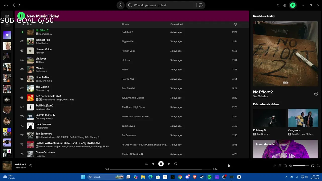322x181 pixels.
Task: Open Brave browser from the taskbar
Action: [194, 177]
